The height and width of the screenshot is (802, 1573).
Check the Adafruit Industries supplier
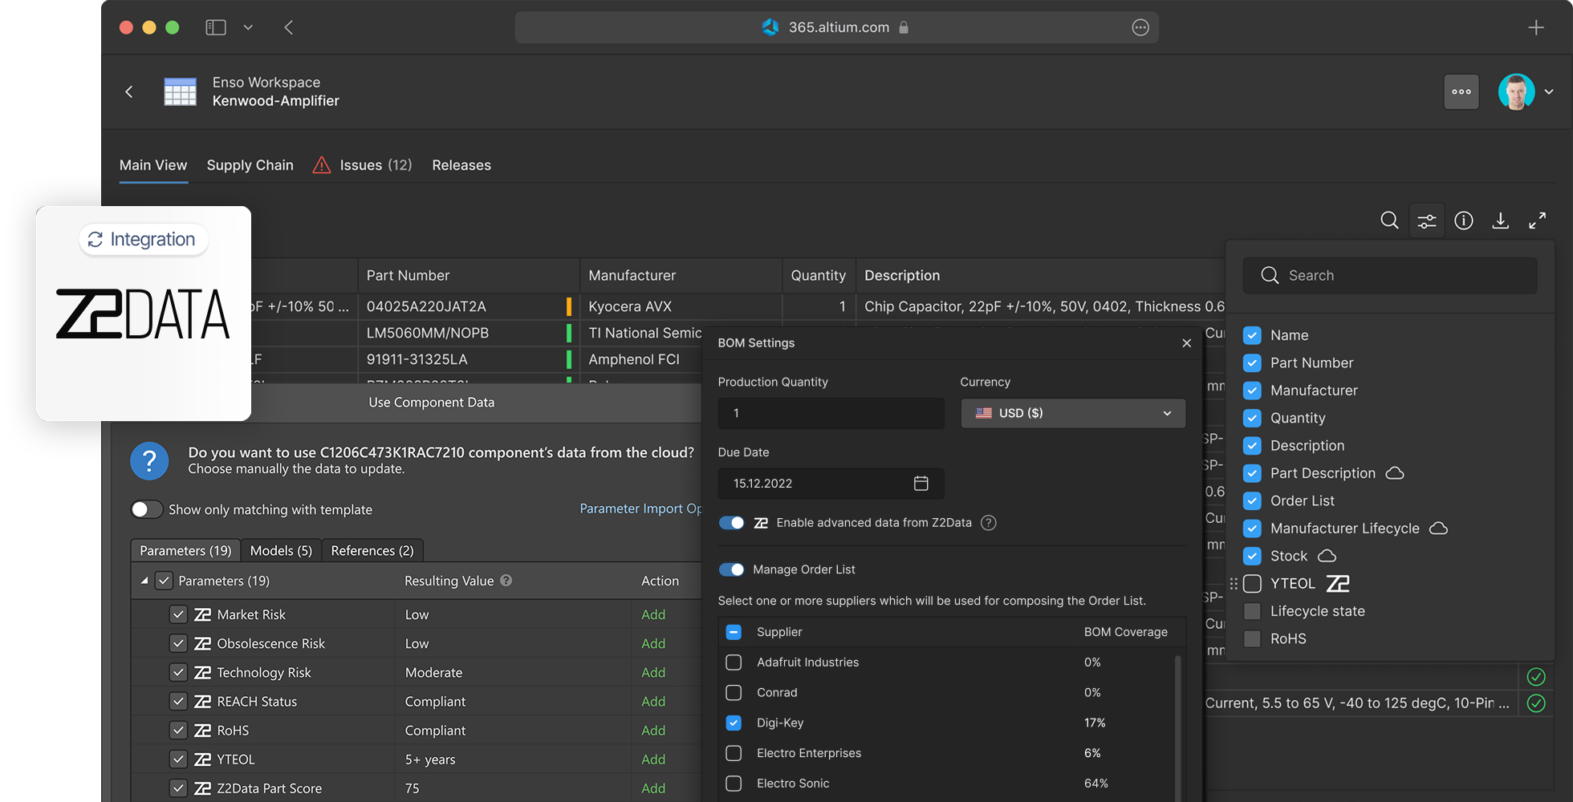[734, 662]
